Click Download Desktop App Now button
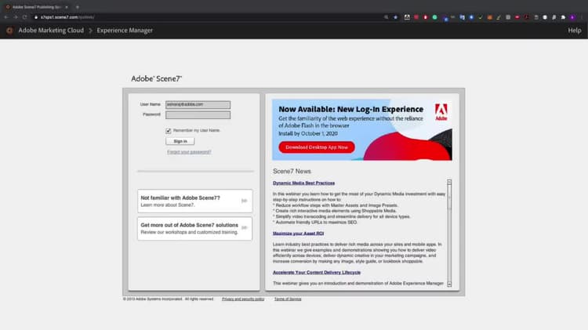The image size is (588, 330). click(x=317, y=147)
